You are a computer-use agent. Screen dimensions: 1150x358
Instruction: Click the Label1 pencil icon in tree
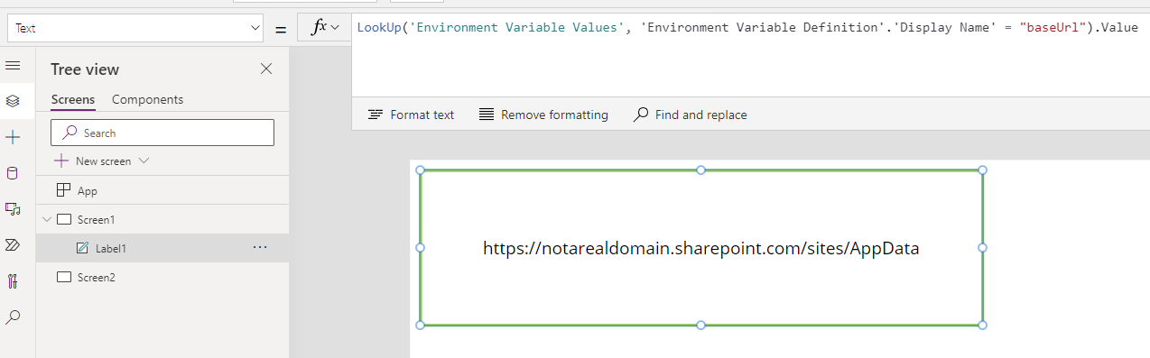(82, 248)
